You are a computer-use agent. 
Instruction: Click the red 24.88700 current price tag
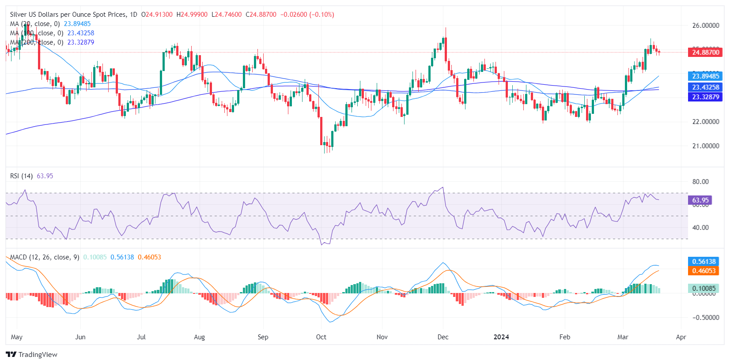point(705,53)
